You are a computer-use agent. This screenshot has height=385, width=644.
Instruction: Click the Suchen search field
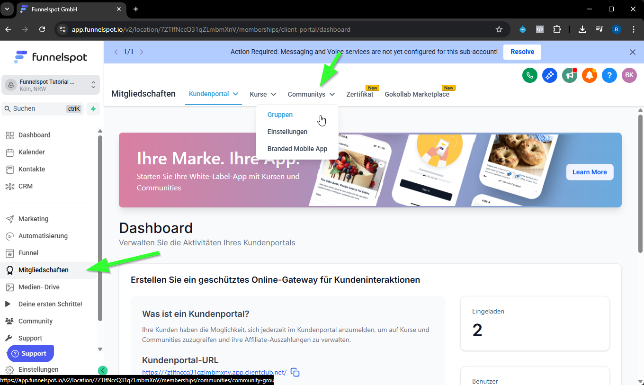[43, 109]
